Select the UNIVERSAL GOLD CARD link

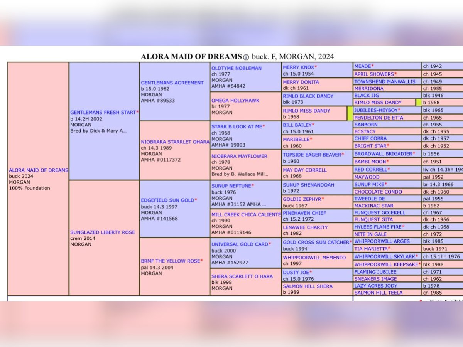click(240, 244)
